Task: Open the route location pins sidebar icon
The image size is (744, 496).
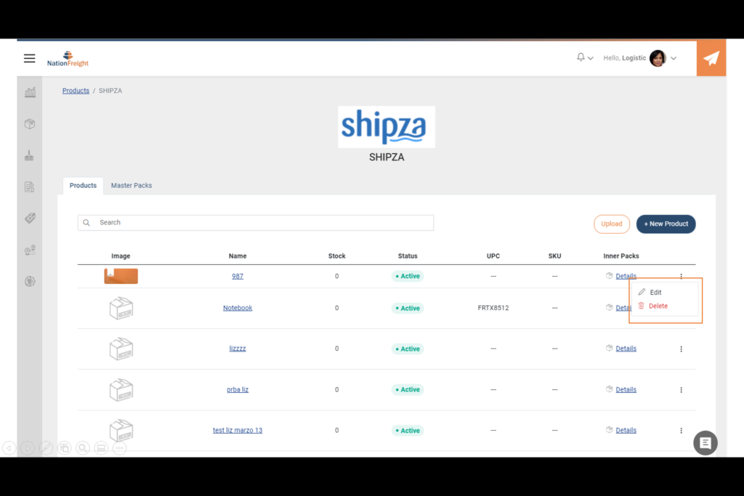Action: (x=30, y=250)
